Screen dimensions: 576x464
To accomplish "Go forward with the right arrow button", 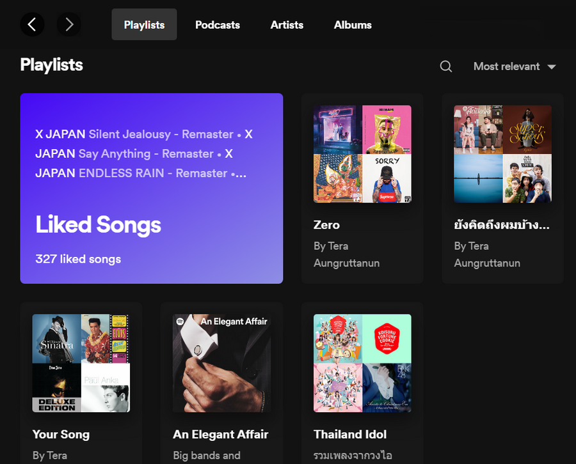I will pyautogui.click(x=68, y=25).
